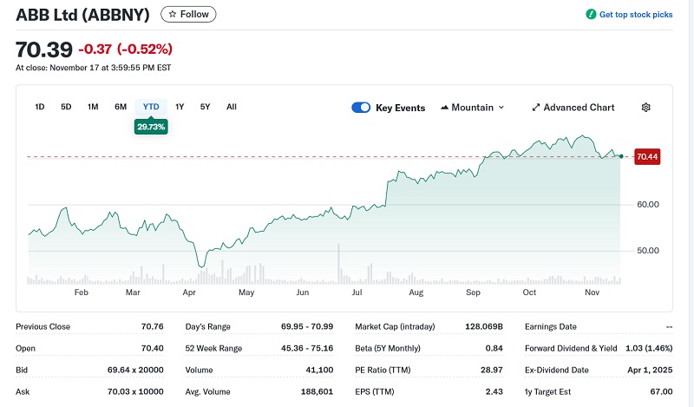
Task: Click the Key Events label
Action: pos(400,108)
